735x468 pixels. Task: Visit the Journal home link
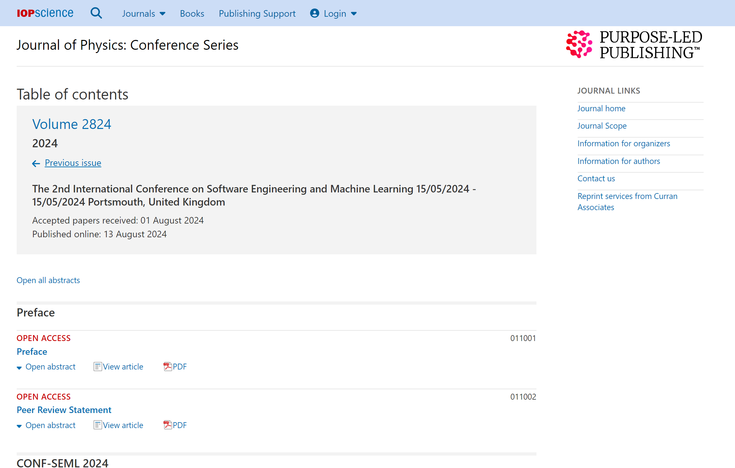click(x=601, y=108)
